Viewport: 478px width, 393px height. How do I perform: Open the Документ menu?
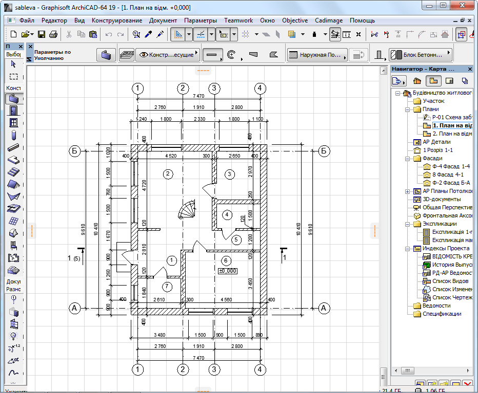click(x=163, y=20)
